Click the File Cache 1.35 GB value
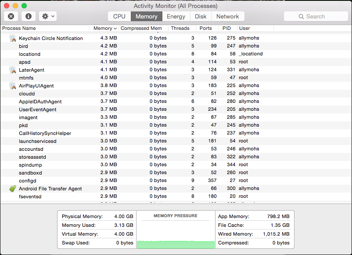 (280, 225)
